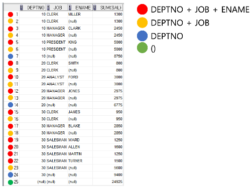
Task: Select the KING cell in row 5
Action: pyautogui.click(x=72, y=42)
